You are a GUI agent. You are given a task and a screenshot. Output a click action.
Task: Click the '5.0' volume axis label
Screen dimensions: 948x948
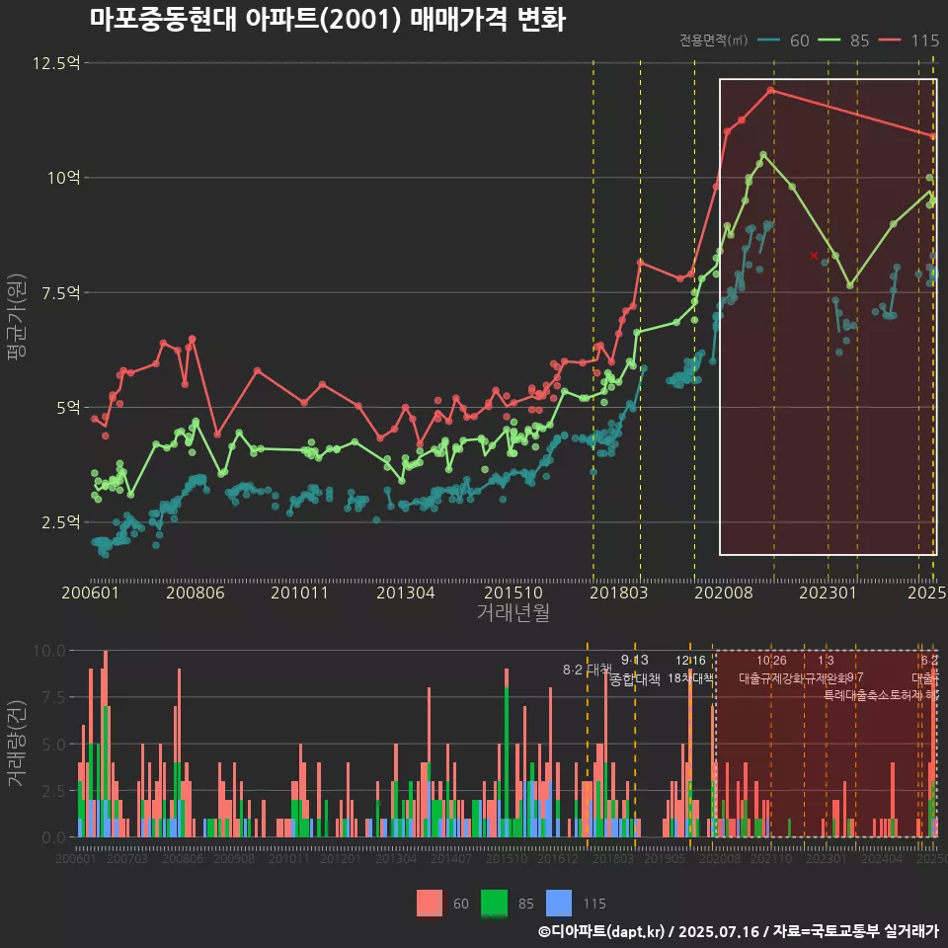tap(53, 745)
